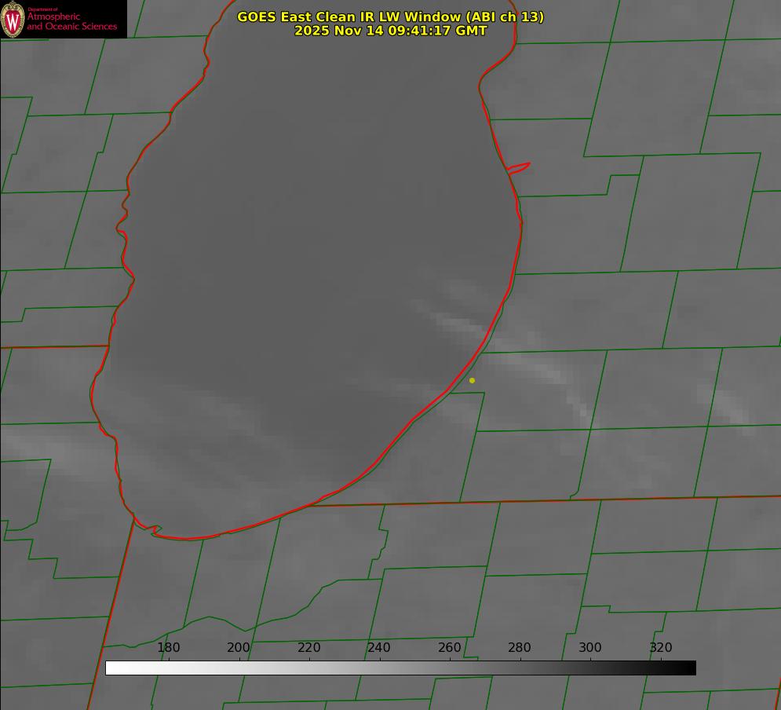Select the 320 colorbar tick label
This screenshot has width=781, height=710.
point(661,648)
